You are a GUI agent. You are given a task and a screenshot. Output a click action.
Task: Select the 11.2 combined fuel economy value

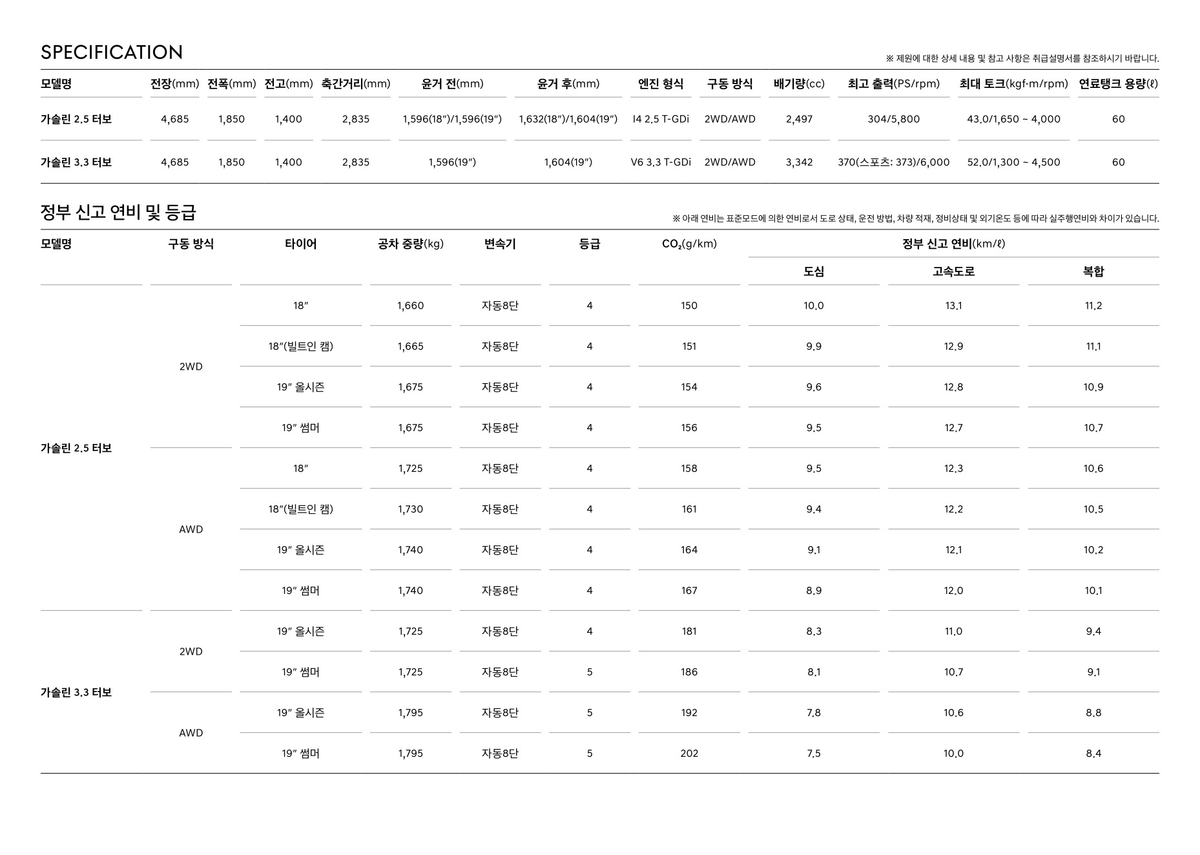pos(1093,306)
